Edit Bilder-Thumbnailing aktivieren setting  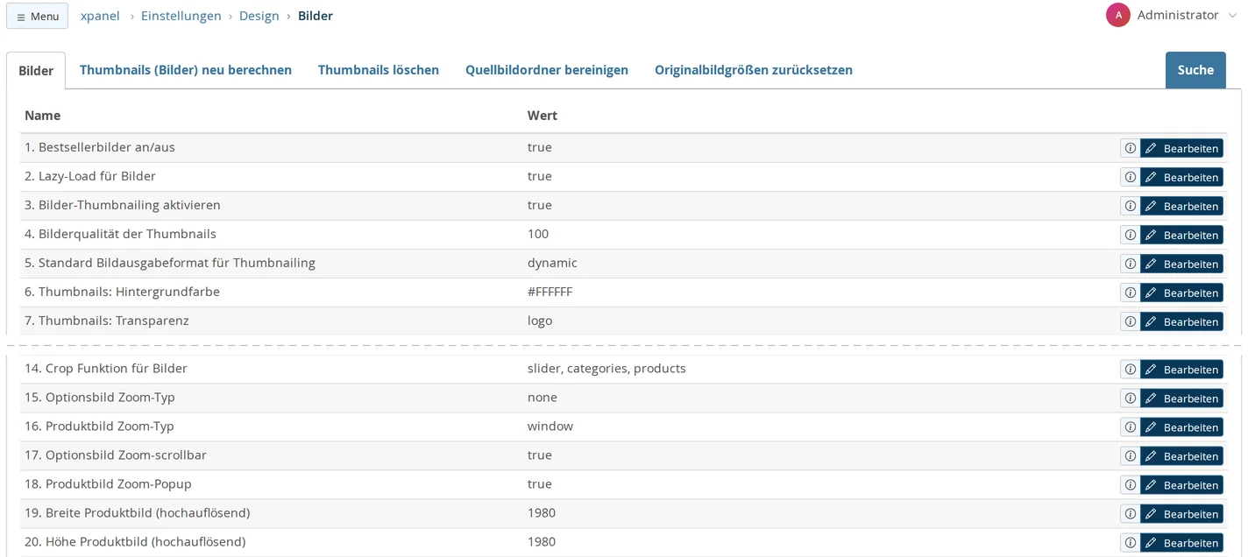pos(1181,206)
